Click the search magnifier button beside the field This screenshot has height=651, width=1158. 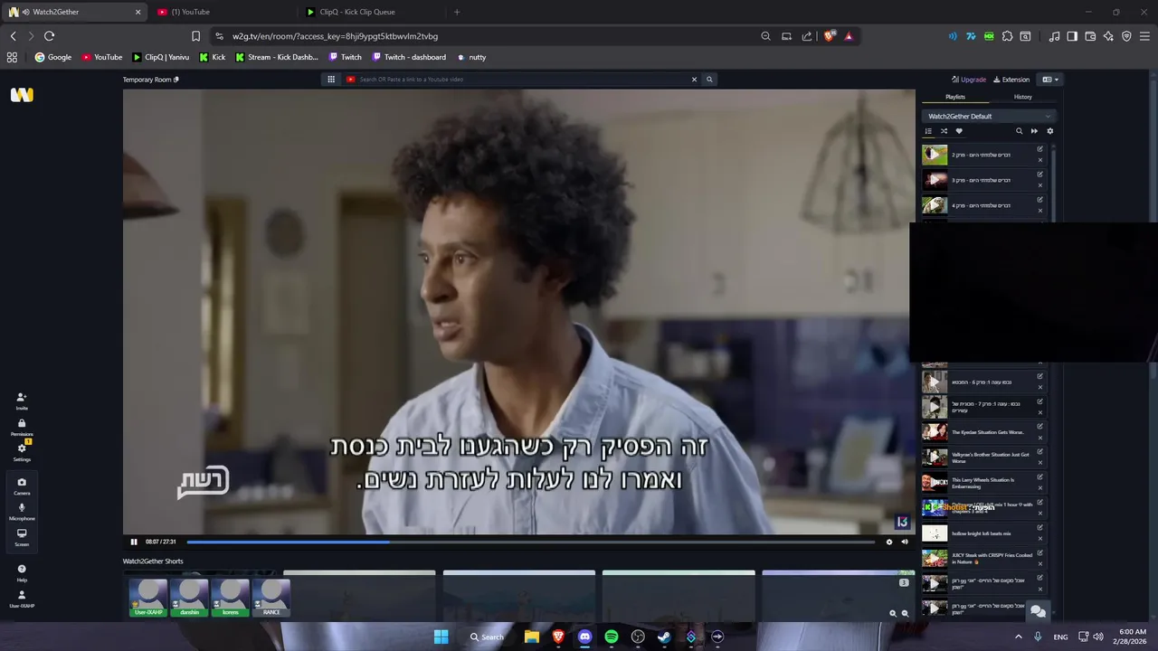[x=709, y=80]
